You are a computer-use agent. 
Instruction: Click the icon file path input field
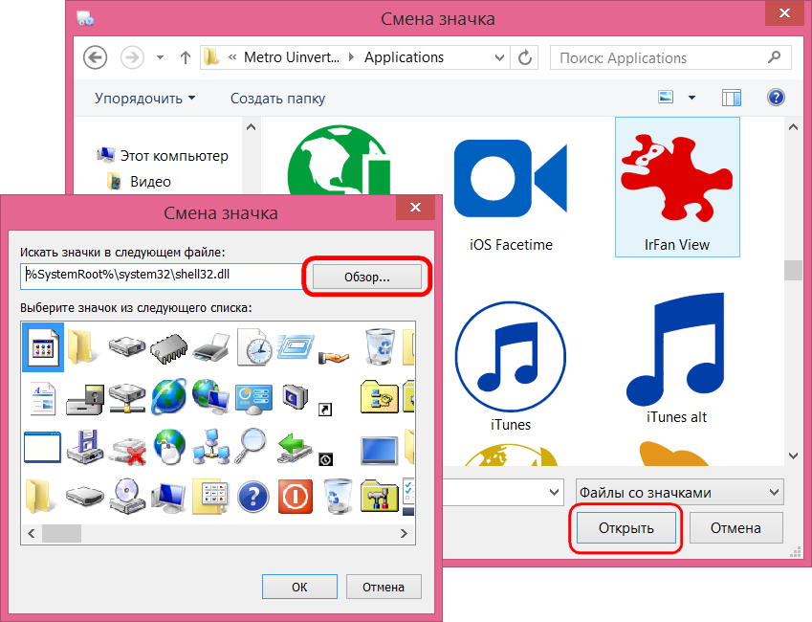pos(162,276)
